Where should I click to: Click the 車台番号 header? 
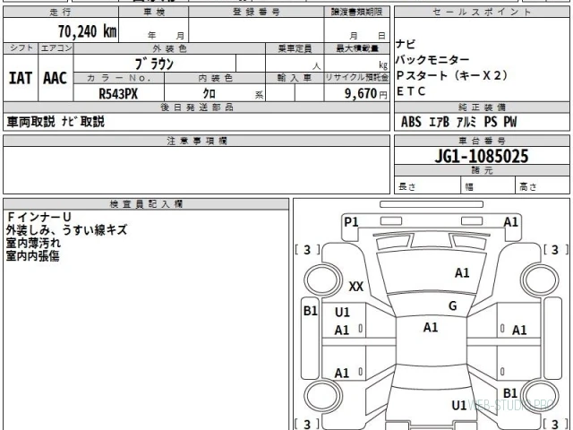[482, 142]
